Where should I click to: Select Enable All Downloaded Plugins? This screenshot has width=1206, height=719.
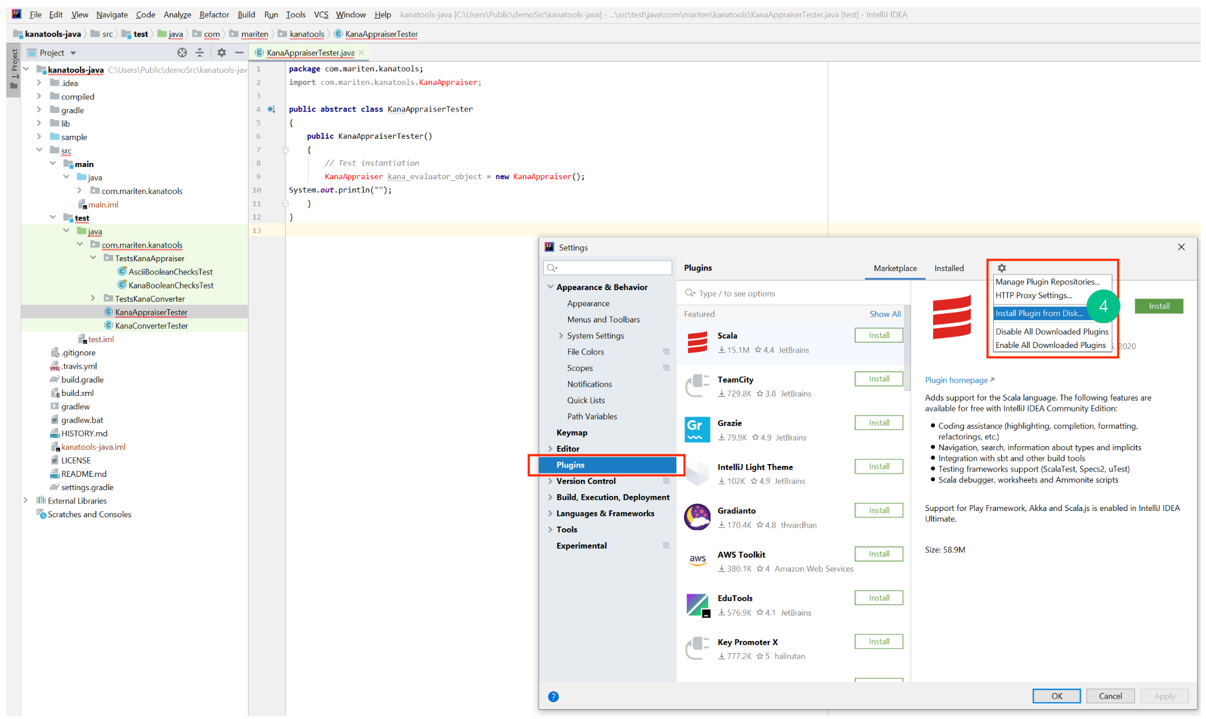point(1050,345)
